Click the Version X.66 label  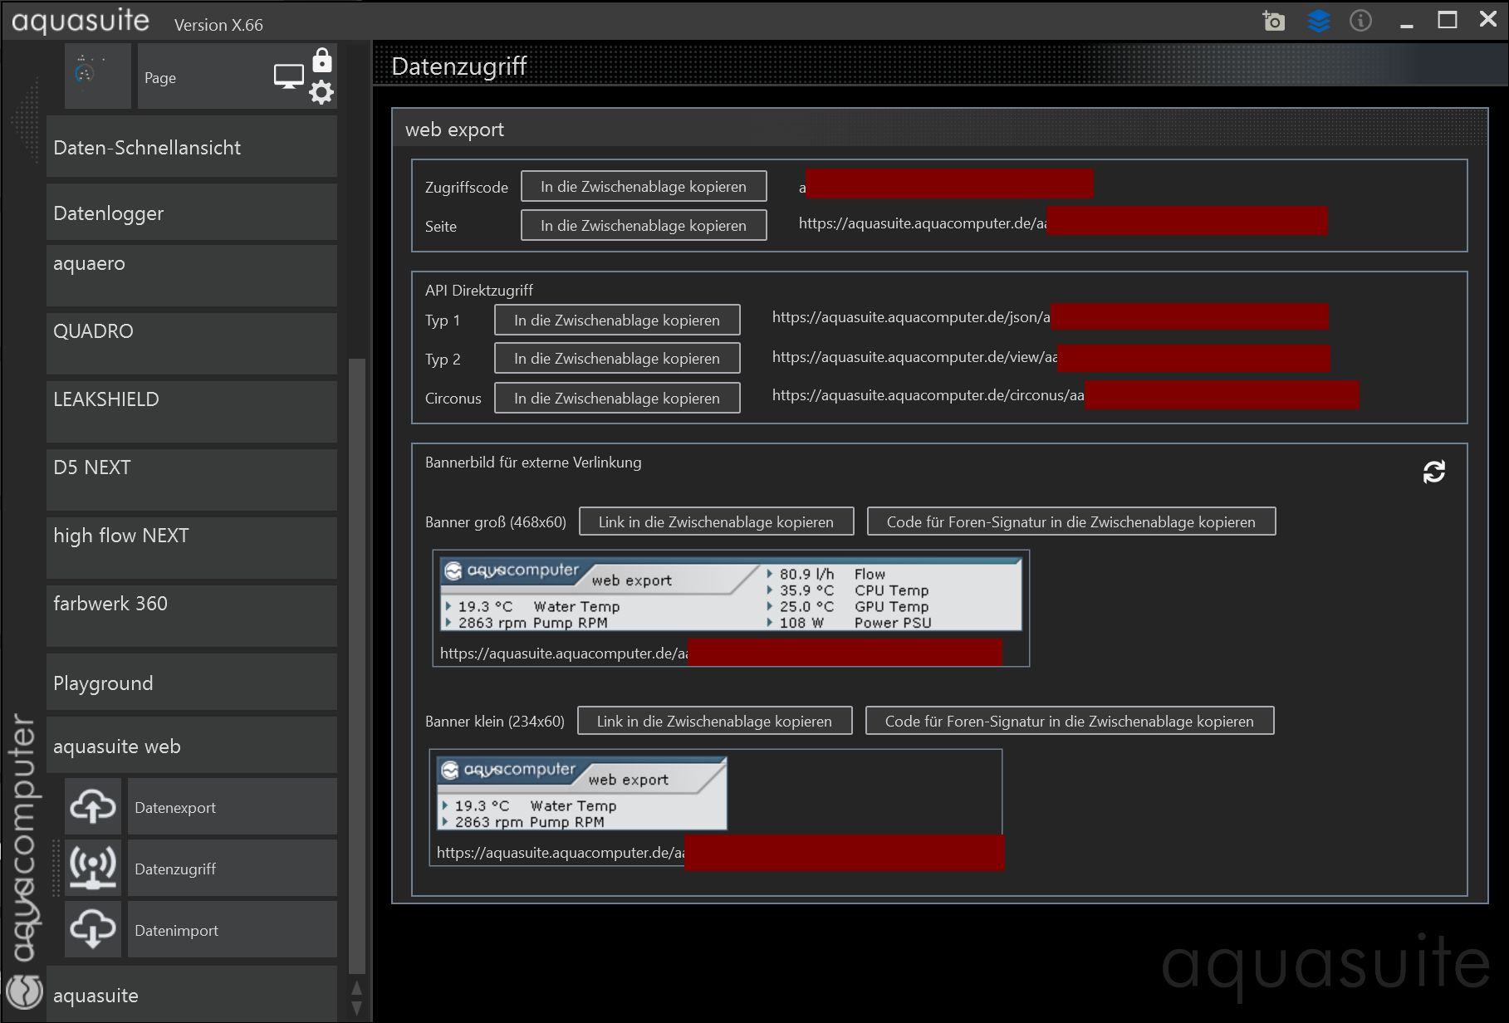(x=218, y=25)
